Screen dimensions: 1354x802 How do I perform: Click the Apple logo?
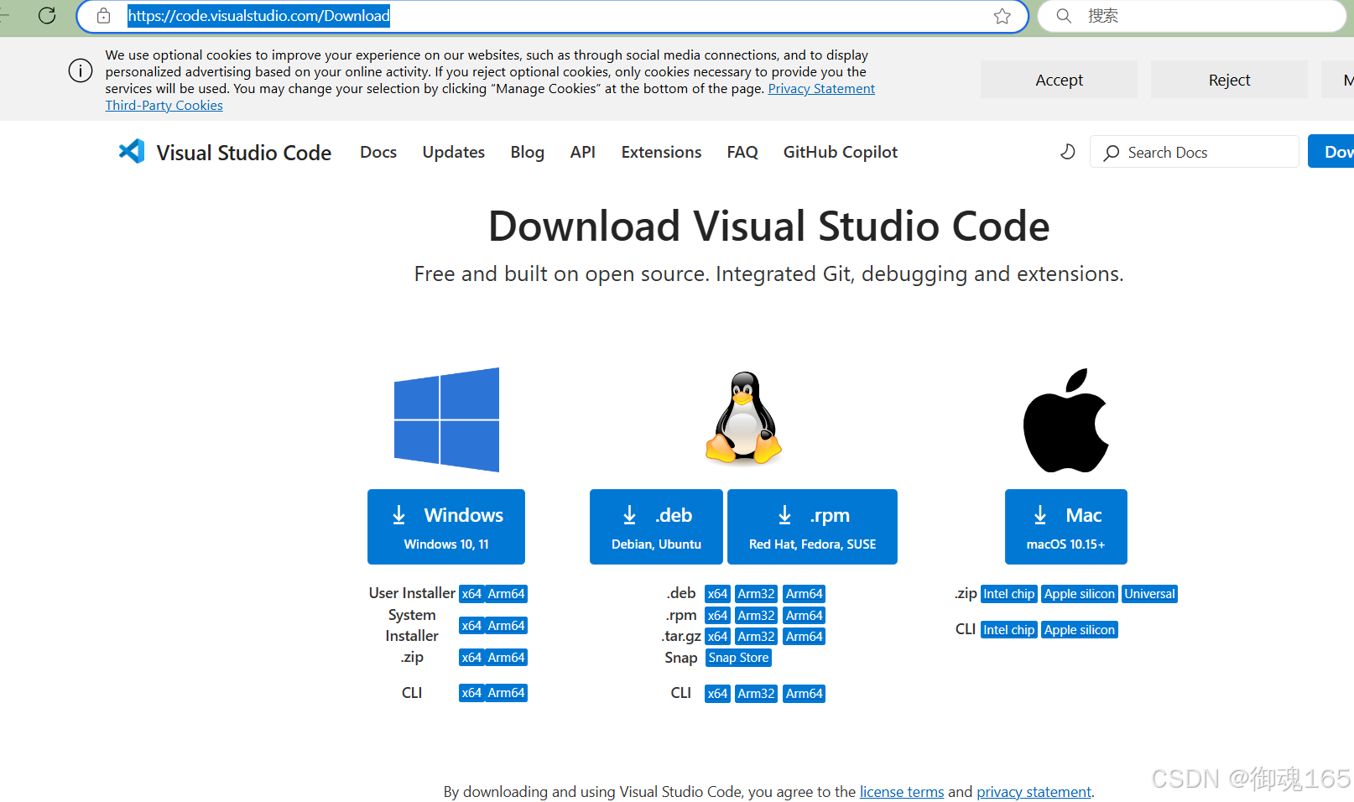click(1065, 420)
